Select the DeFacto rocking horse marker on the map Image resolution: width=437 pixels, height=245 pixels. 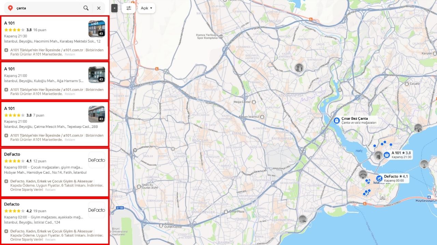(x=379, y=178)
